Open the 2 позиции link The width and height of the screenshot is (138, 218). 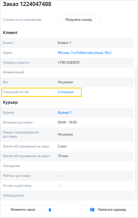(x=65, y=92)
